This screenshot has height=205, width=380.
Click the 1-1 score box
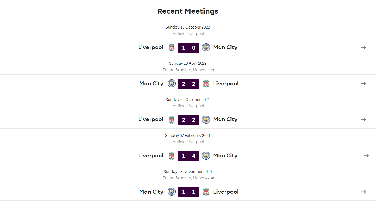click(189, 192)
